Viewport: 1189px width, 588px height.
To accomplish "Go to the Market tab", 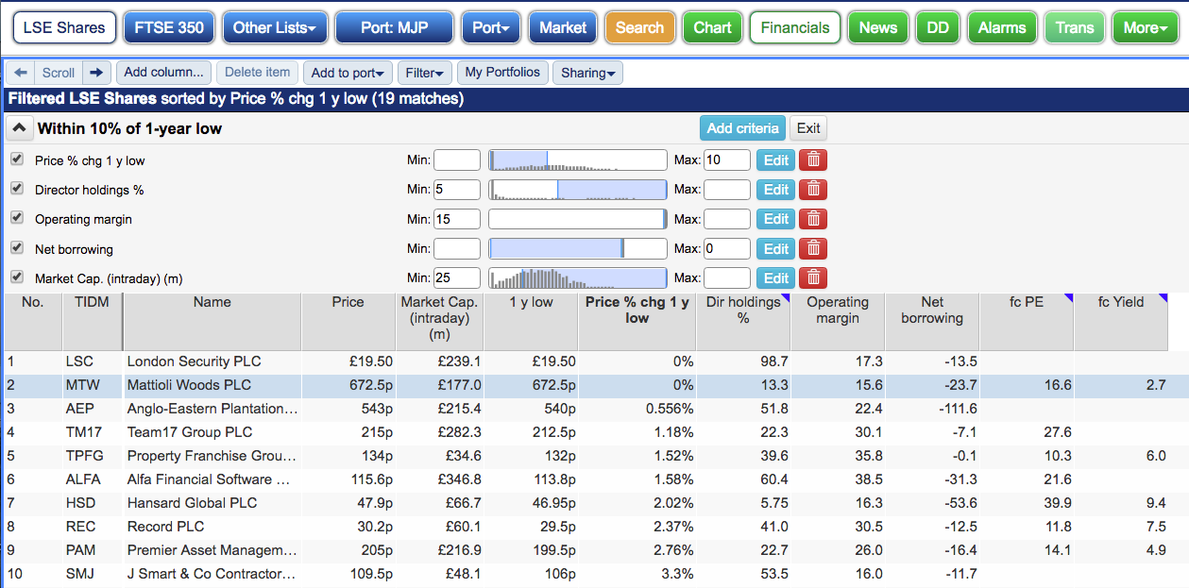I will pyautogui.click(x=563, y=27).
